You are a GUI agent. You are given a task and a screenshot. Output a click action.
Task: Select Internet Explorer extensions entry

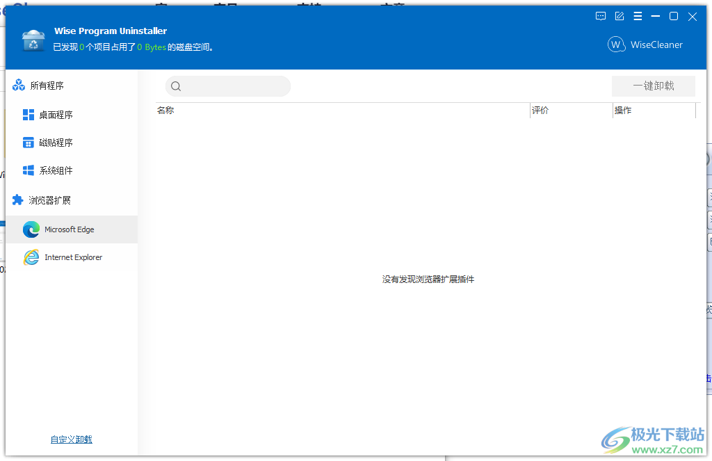click(x=72, y=257)
